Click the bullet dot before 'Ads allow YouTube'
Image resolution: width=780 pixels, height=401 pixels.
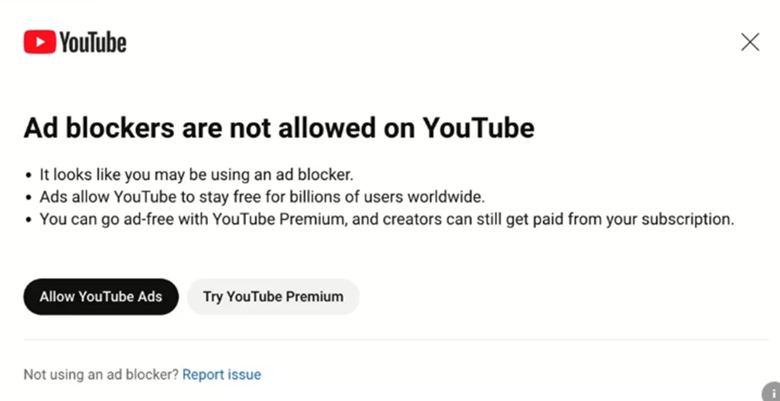pos(28,198)
